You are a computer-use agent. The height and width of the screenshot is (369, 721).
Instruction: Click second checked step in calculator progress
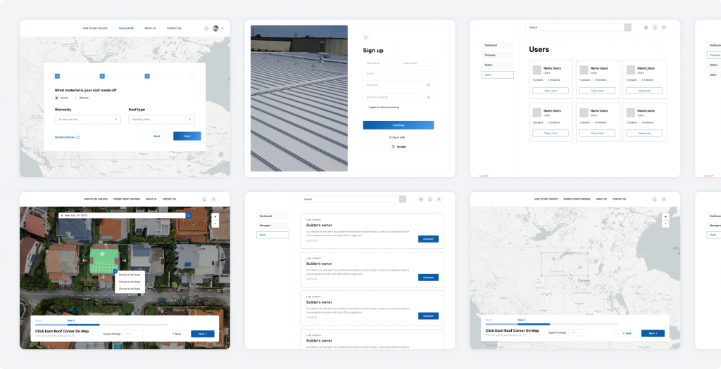tap(102, 76)
